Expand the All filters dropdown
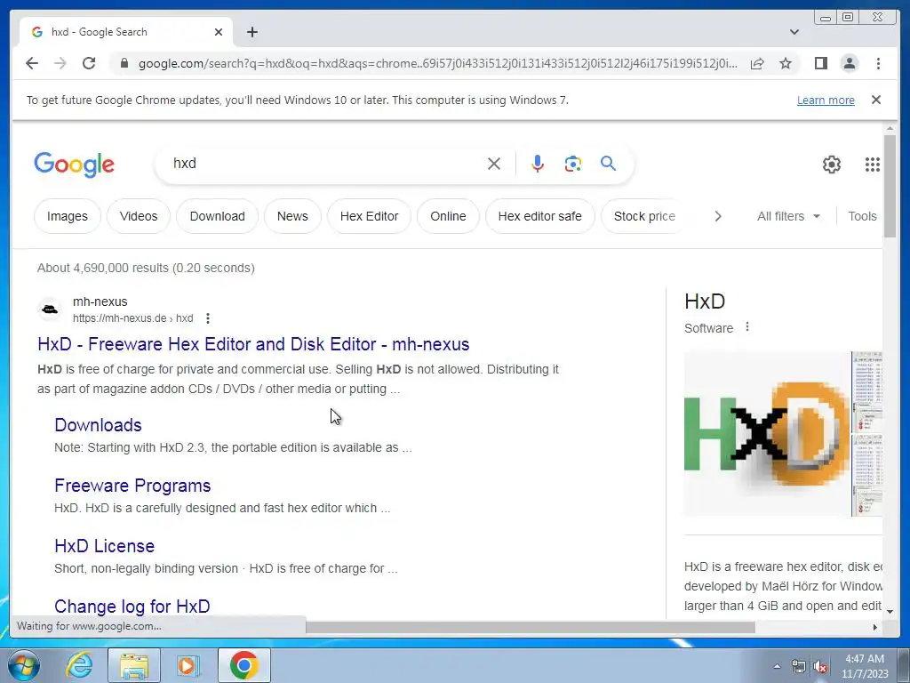 [788, 216]
